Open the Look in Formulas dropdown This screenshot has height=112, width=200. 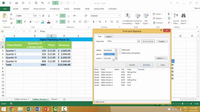(x=116, y=58)
